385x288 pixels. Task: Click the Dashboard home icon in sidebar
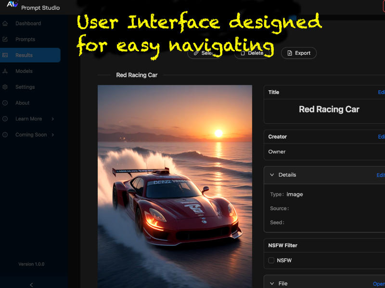[5, 24]
